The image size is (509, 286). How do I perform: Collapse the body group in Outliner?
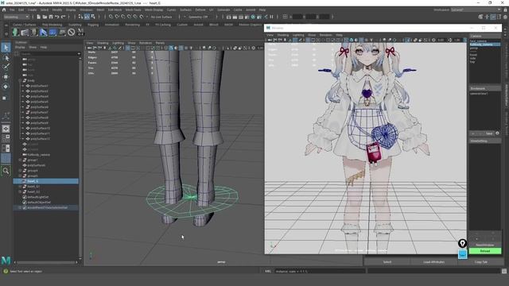(x=20, y=80)
